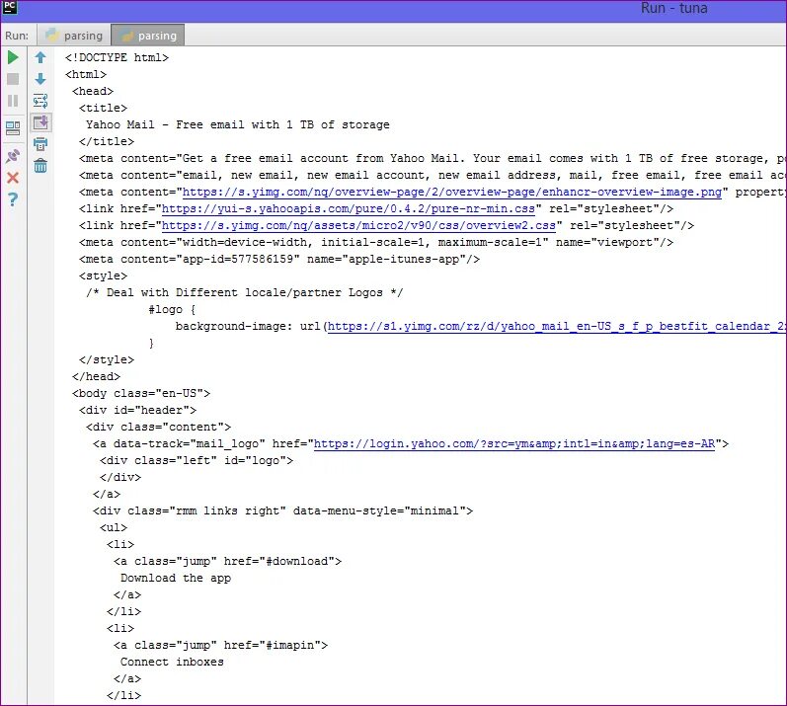
Task: Open the Restore Layout icon
Action: 13,128
